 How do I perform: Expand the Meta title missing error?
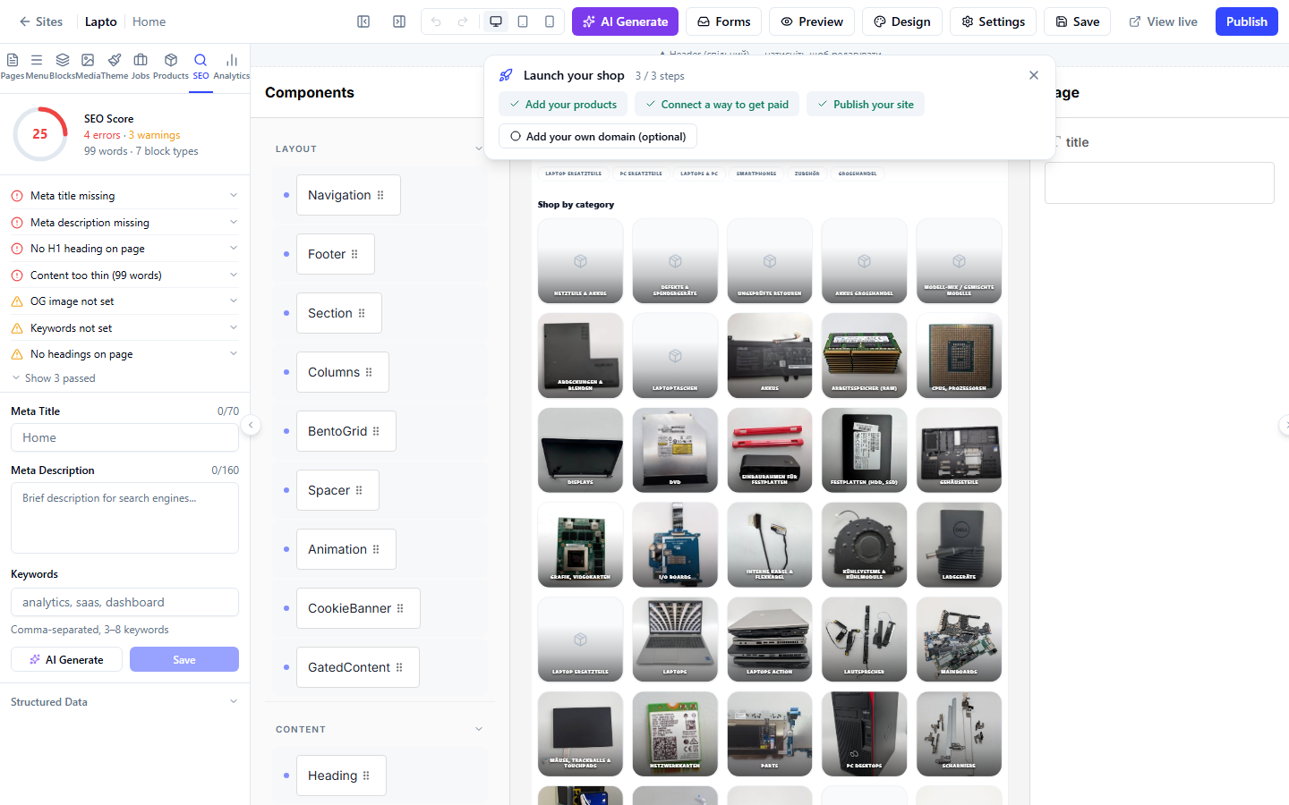(x=124, y=196)
